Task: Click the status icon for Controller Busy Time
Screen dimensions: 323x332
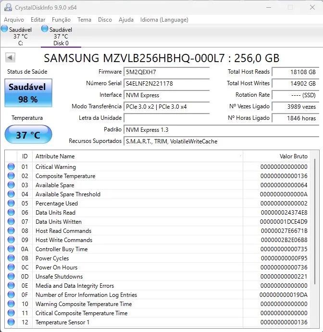Action: [11, 249]
